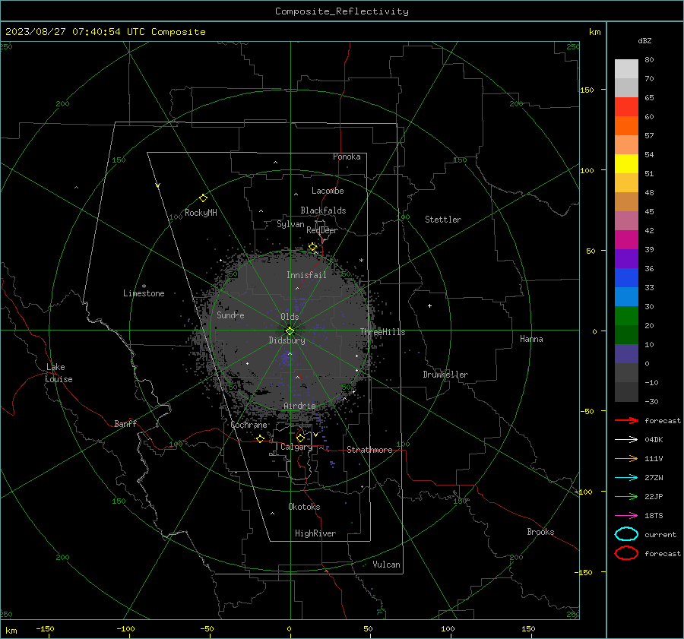The image size is (684, 639).
Task: Click the 27ZW legend label
Action: pos(654,478)
